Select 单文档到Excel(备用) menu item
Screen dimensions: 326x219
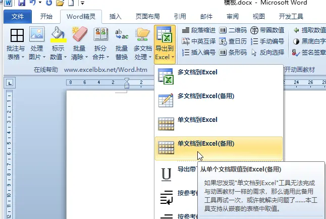(219, 148)
